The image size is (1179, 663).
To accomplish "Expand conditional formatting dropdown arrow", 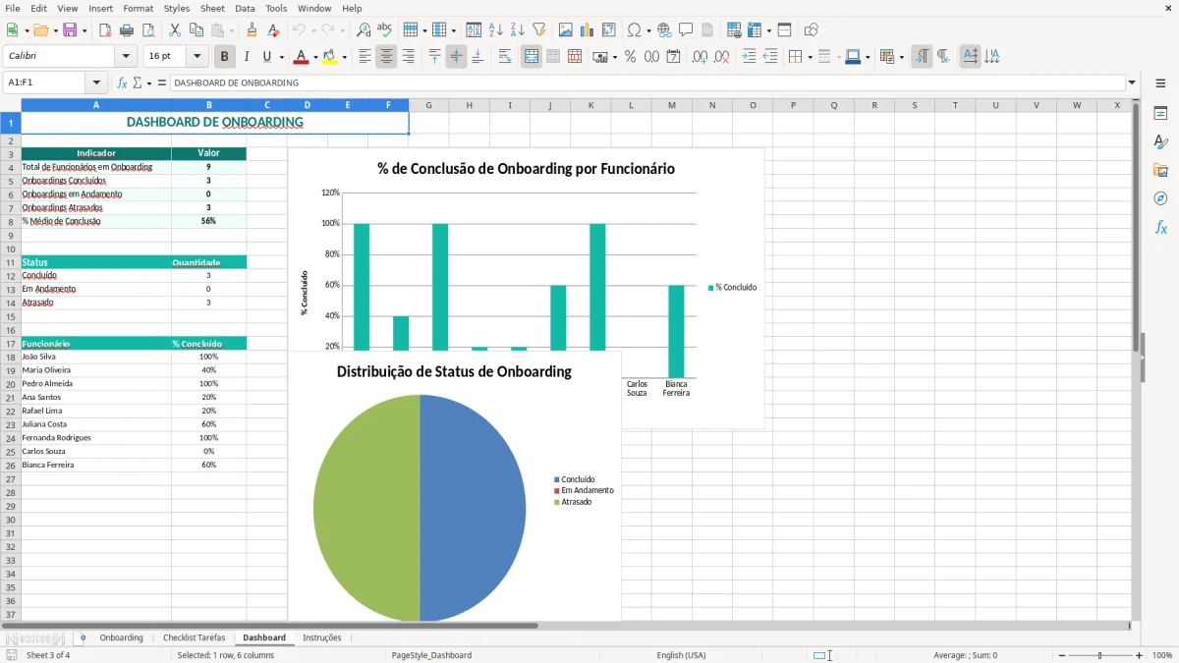I will (901, 57).
